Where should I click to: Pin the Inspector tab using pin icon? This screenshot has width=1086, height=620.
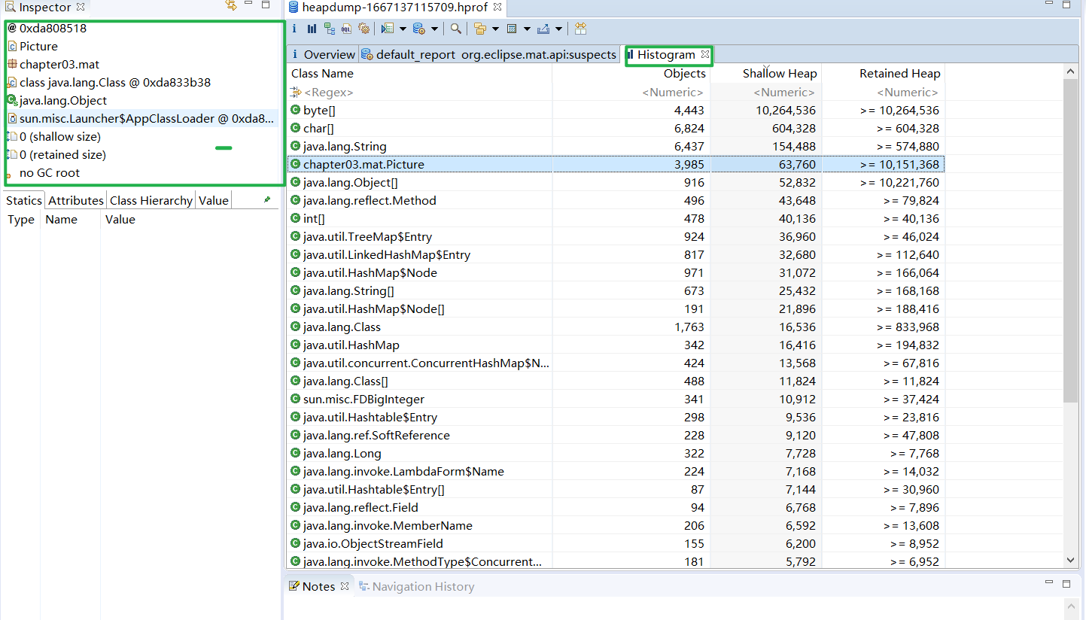[x=266, y=200]
